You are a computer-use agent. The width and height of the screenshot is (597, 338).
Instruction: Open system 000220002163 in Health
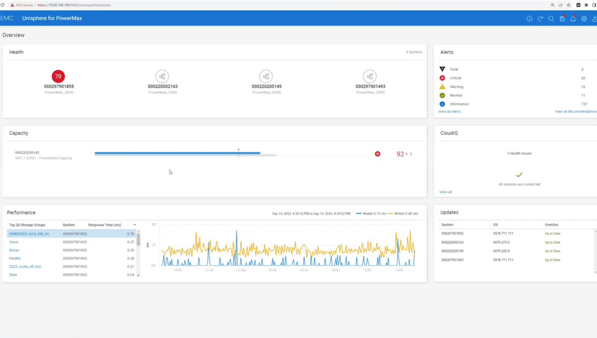(163, 86)
